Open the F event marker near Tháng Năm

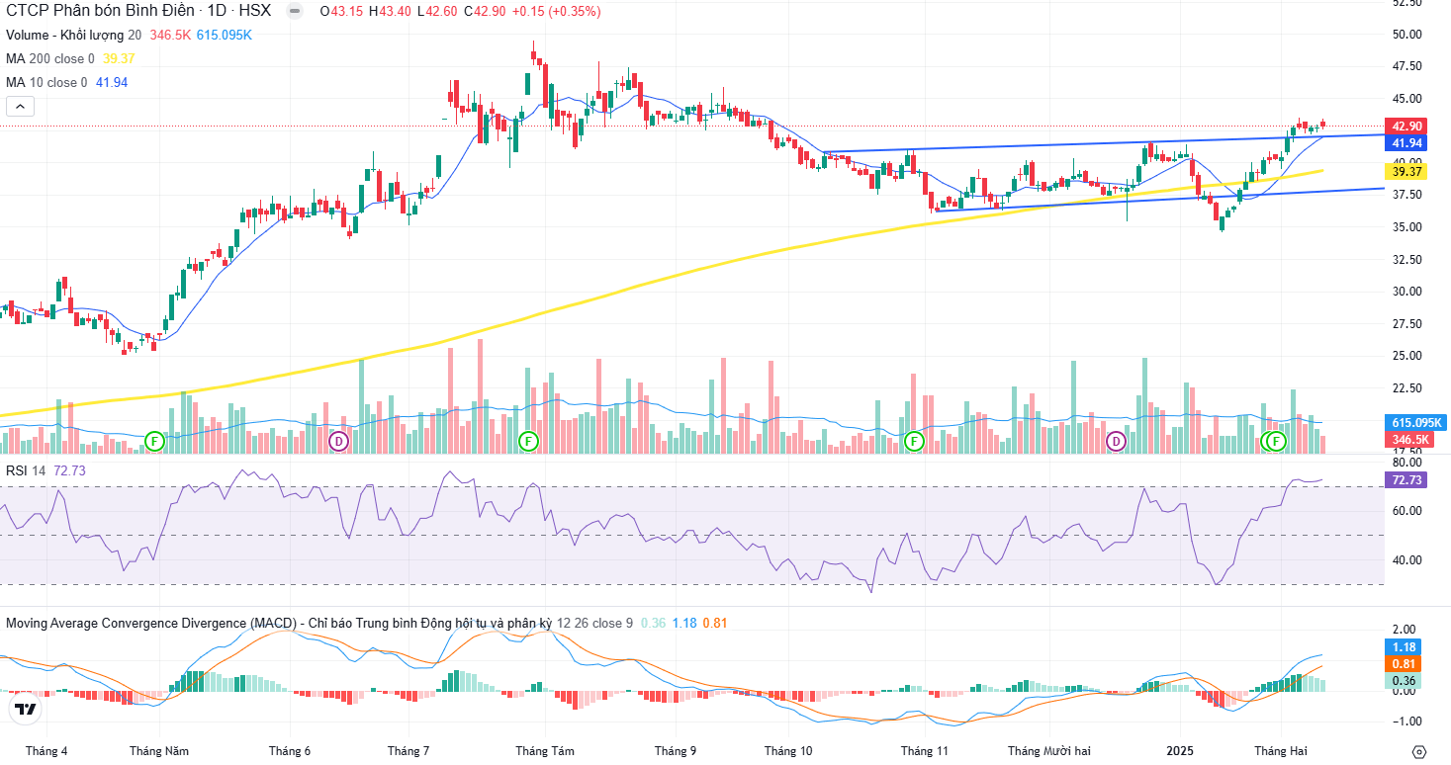pyautogui.click(x=155, y=440)
